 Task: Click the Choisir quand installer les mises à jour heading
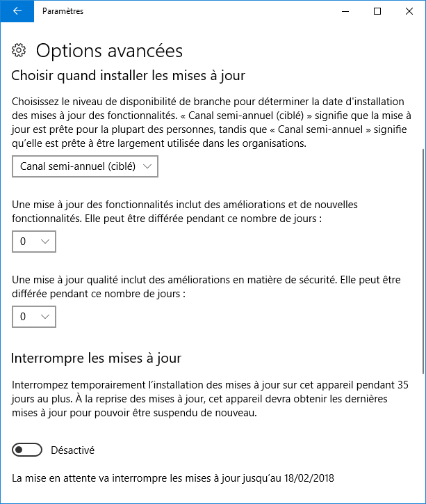(129, 76)
